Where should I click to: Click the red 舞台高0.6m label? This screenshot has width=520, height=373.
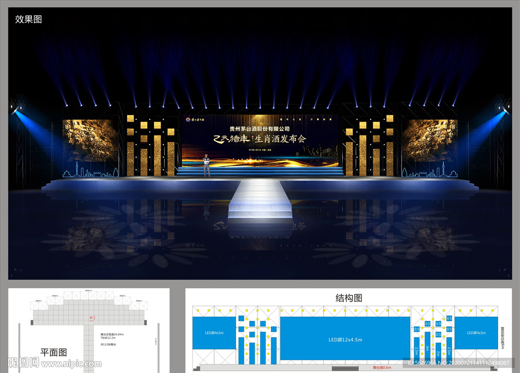pyautogui.click(x=382, y=368)
